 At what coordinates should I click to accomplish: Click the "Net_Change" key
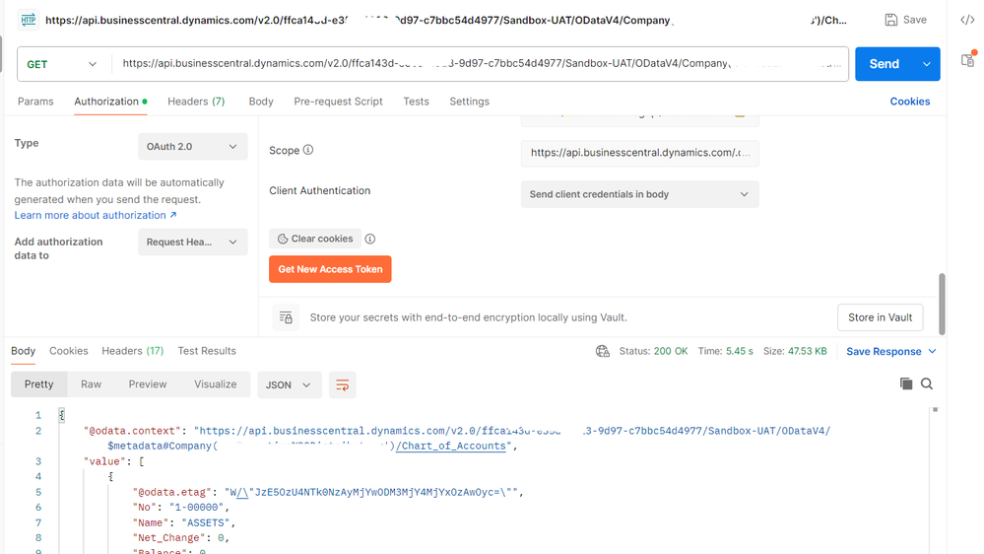point(169,537)
